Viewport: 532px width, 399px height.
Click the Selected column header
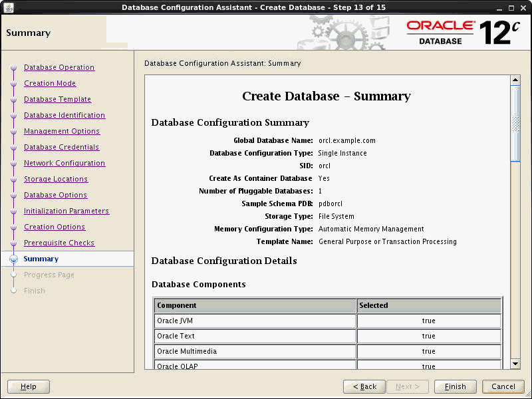[x=429, y=305]
